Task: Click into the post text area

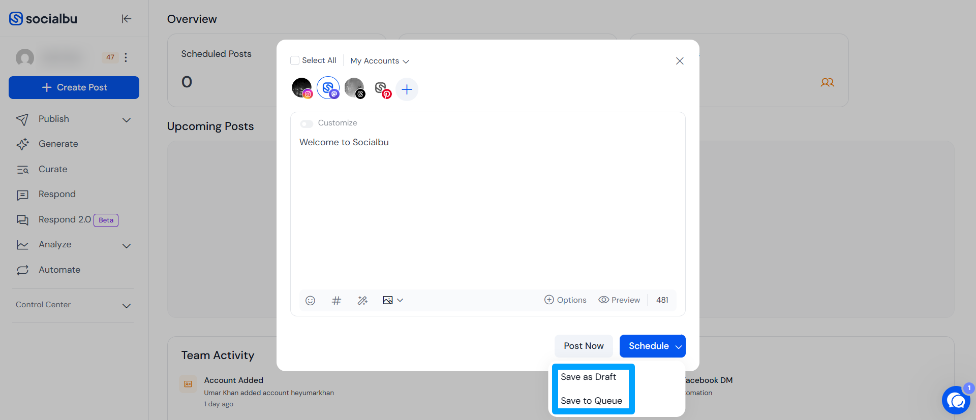Action: (x=488, y=208)
